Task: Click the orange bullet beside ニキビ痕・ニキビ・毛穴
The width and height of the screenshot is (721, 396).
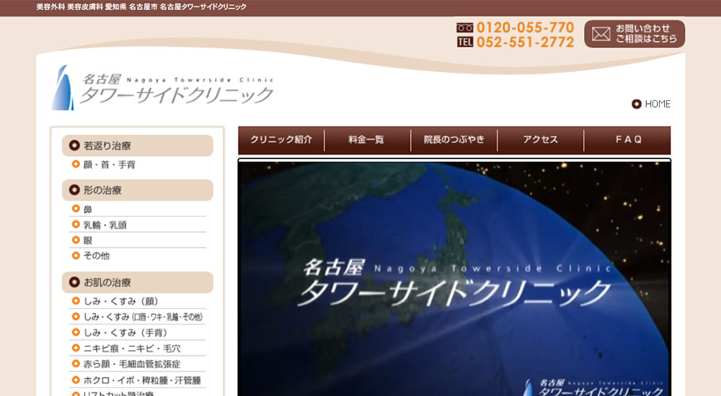Action: [x=76, y=348]
